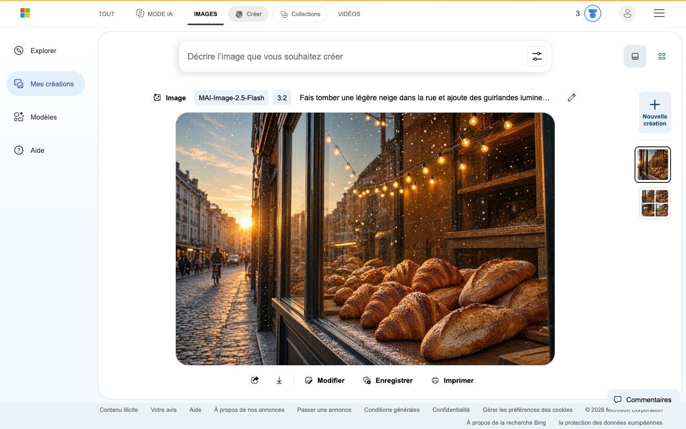
Task: Switch to single image view
Action: click(635, 56)
